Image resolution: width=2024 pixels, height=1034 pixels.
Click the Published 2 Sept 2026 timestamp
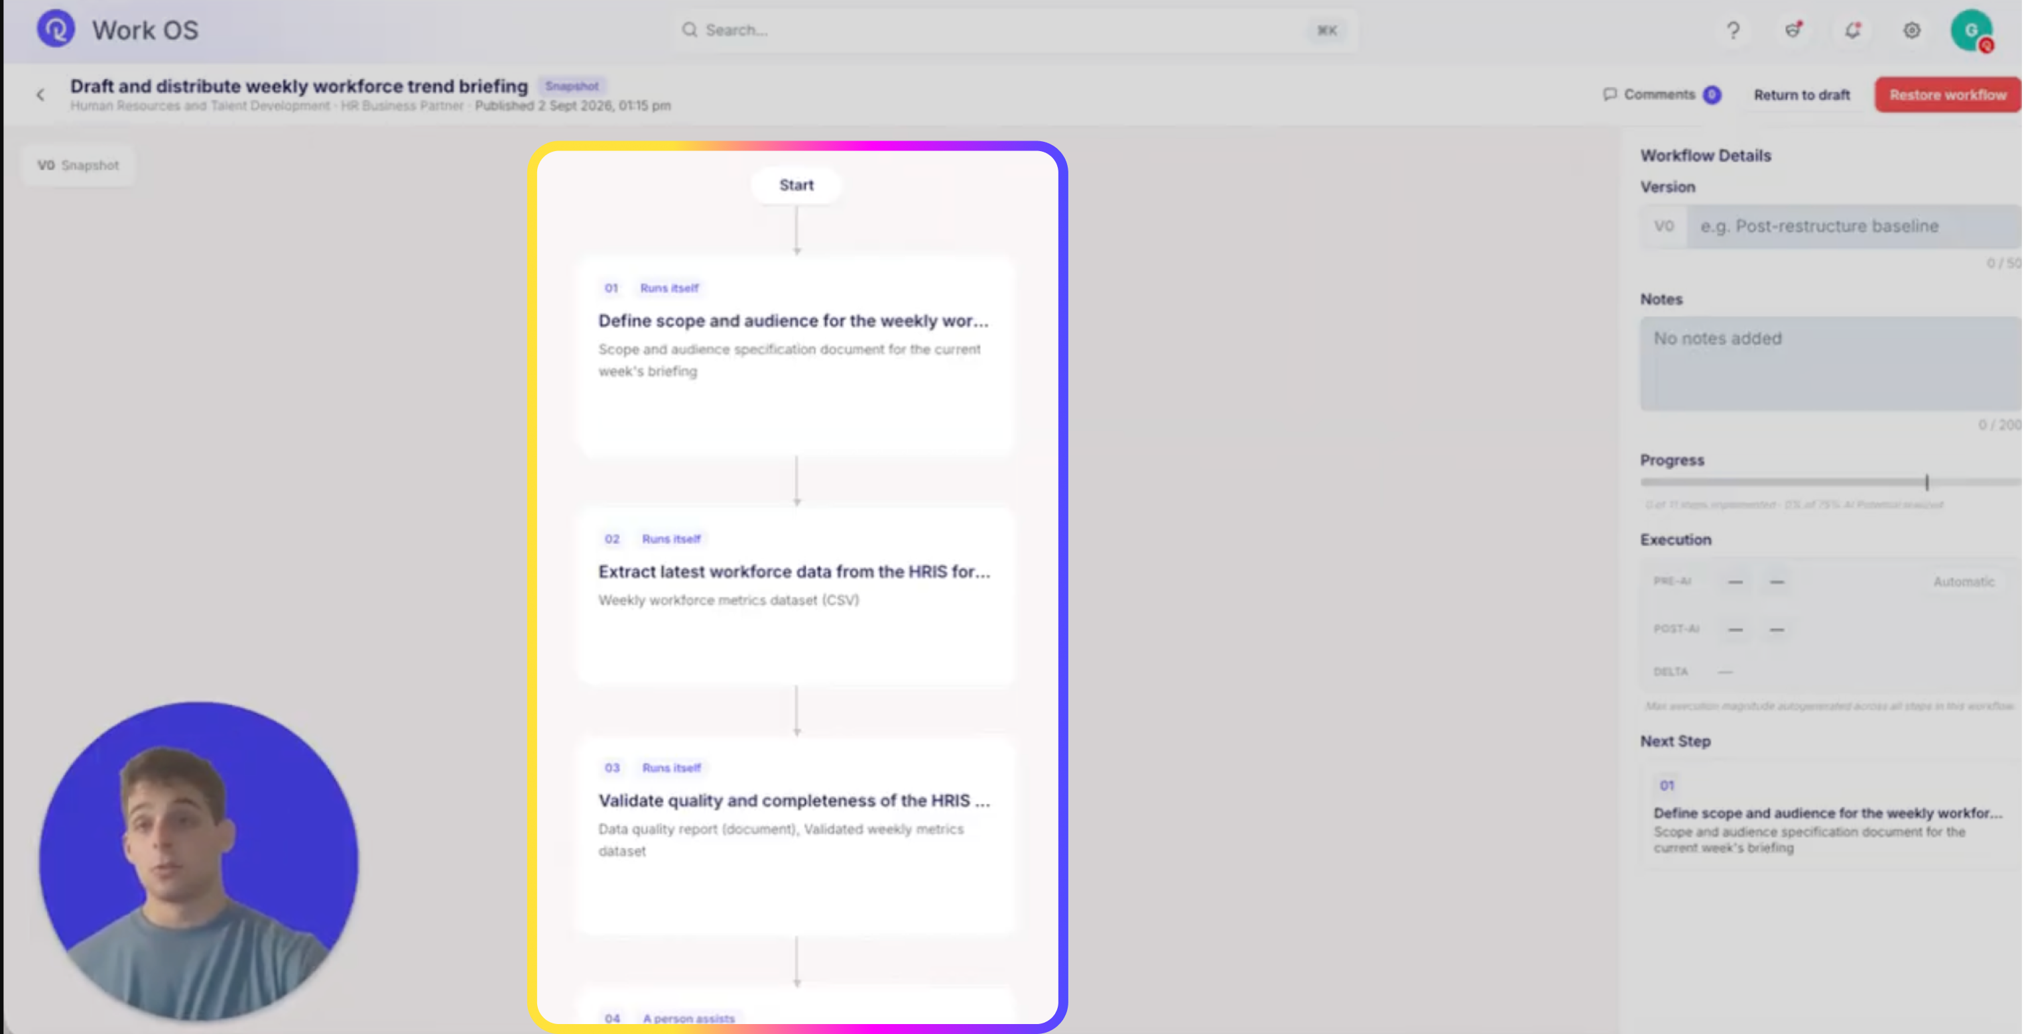pos(573,105)
